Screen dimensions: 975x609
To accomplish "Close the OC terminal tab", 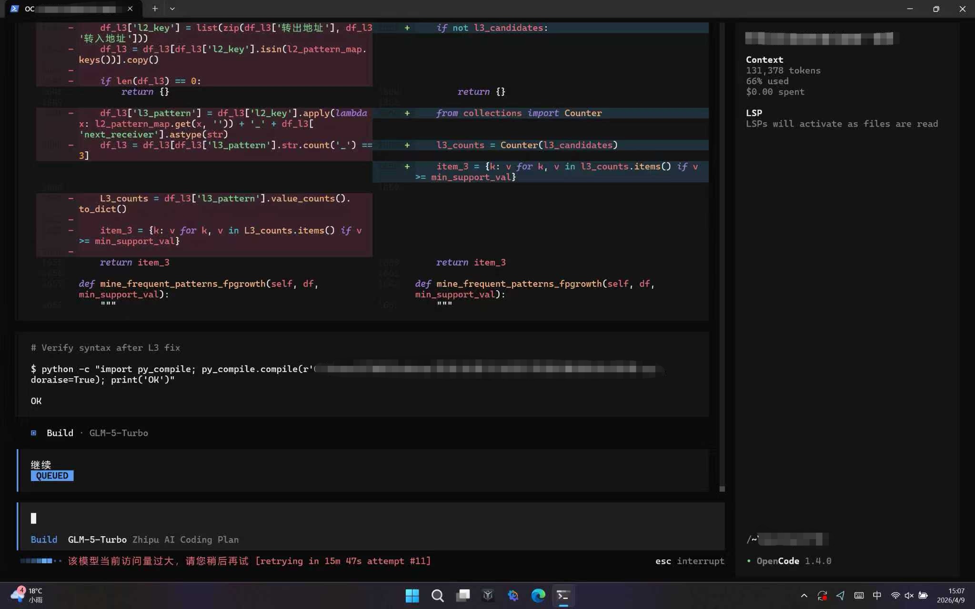I will point(130,9).
